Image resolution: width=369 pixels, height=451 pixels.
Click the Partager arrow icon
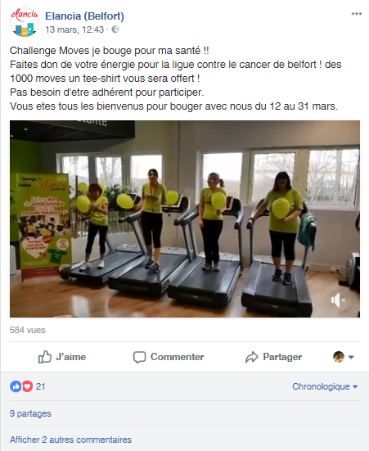(x=252, y=357)
